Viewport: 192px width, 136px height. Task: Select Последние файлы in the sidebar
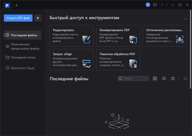[x=22, y=35]
